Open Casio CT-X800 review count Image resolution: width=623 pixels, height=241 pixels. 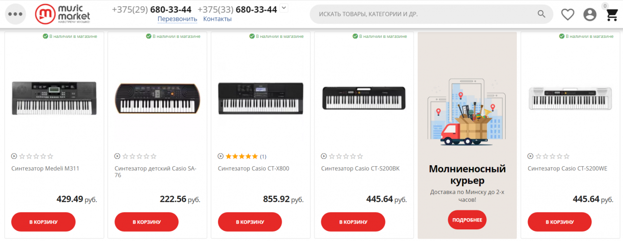pyautogui.click(x=263, y=156)
